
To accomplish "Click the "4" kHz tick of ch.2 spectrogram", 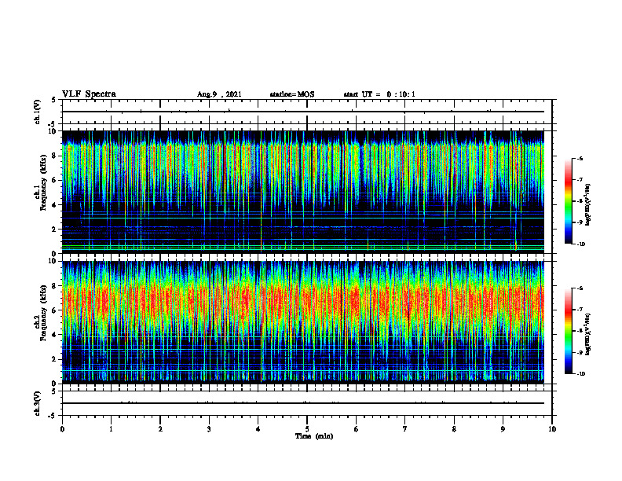I will coord(55,335).
